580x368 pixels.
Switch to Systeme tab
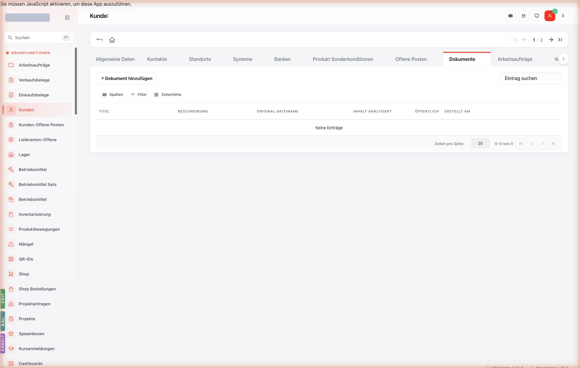[242, 59]
